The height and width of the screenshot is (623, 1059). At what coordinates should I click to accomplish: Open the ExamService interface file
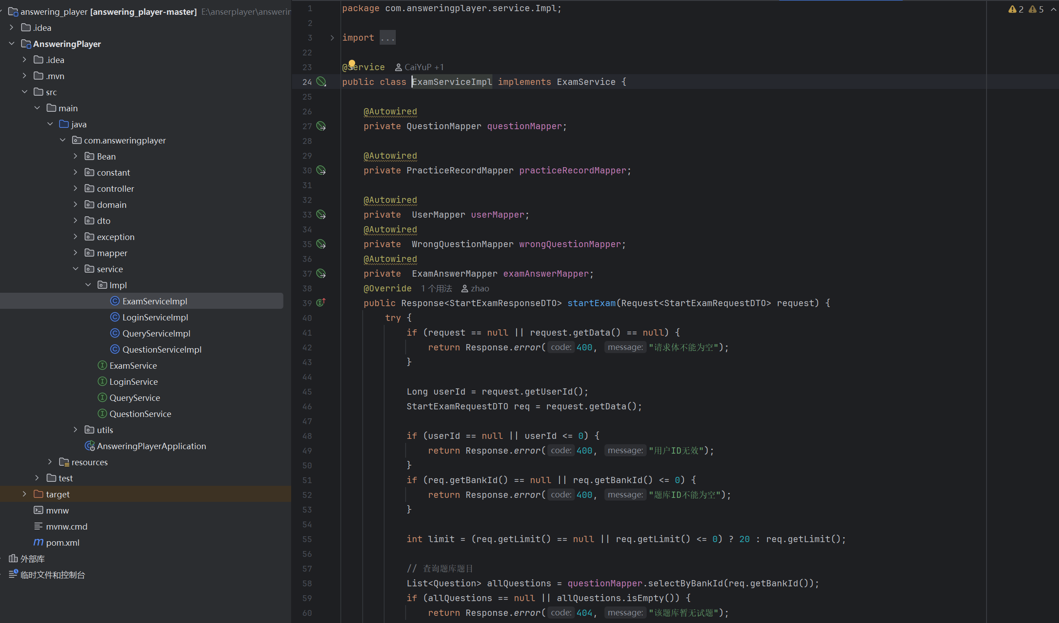[133, 366]
